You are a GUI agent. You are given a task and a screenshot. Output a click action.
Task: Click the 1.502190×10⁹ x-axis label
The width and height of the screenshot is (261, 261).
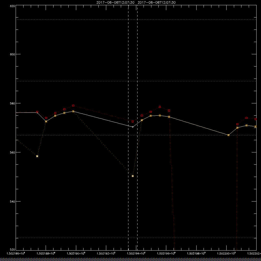pyautogui.click(x=76, y=253)
